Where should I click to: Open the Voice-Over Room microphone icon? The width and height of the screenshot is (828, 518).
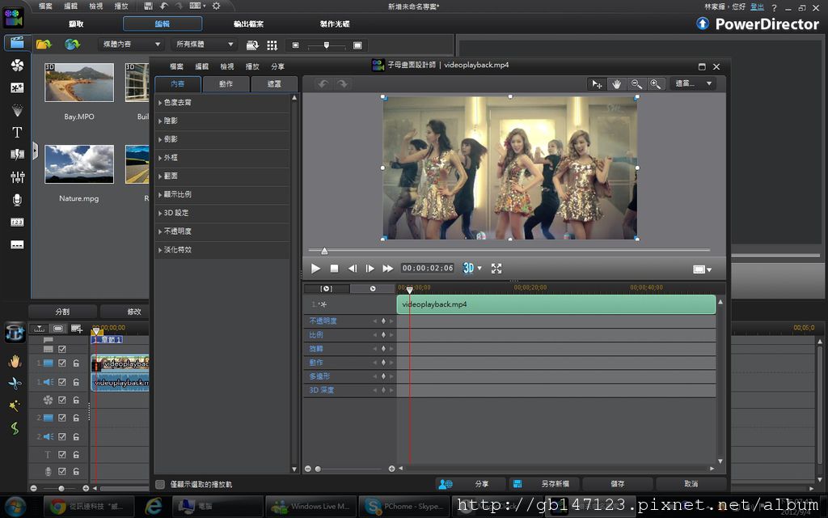[x=17, y=199]
